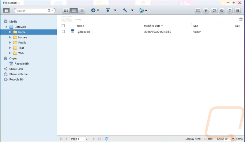This screenshot has width=245, height=142.
Task: Select Qsync in the sidebar
Action: tap(13, 58)
